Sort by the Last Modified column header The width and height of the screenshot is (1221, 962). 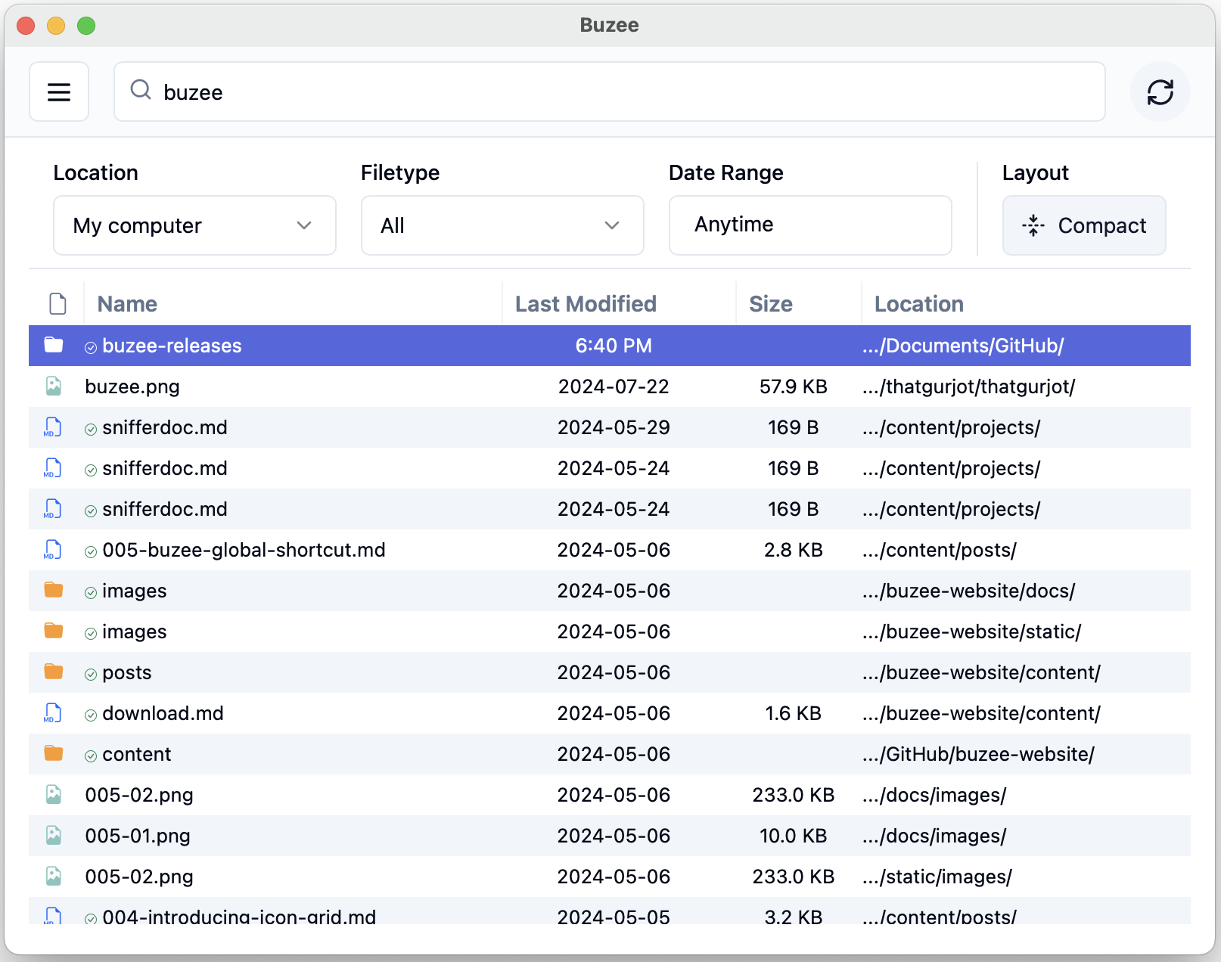586,304
